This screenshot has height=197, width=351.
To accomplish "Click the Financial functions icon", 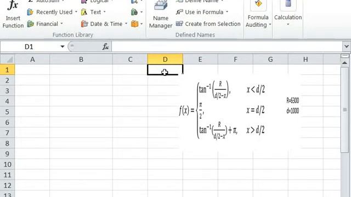I will 31,24.
